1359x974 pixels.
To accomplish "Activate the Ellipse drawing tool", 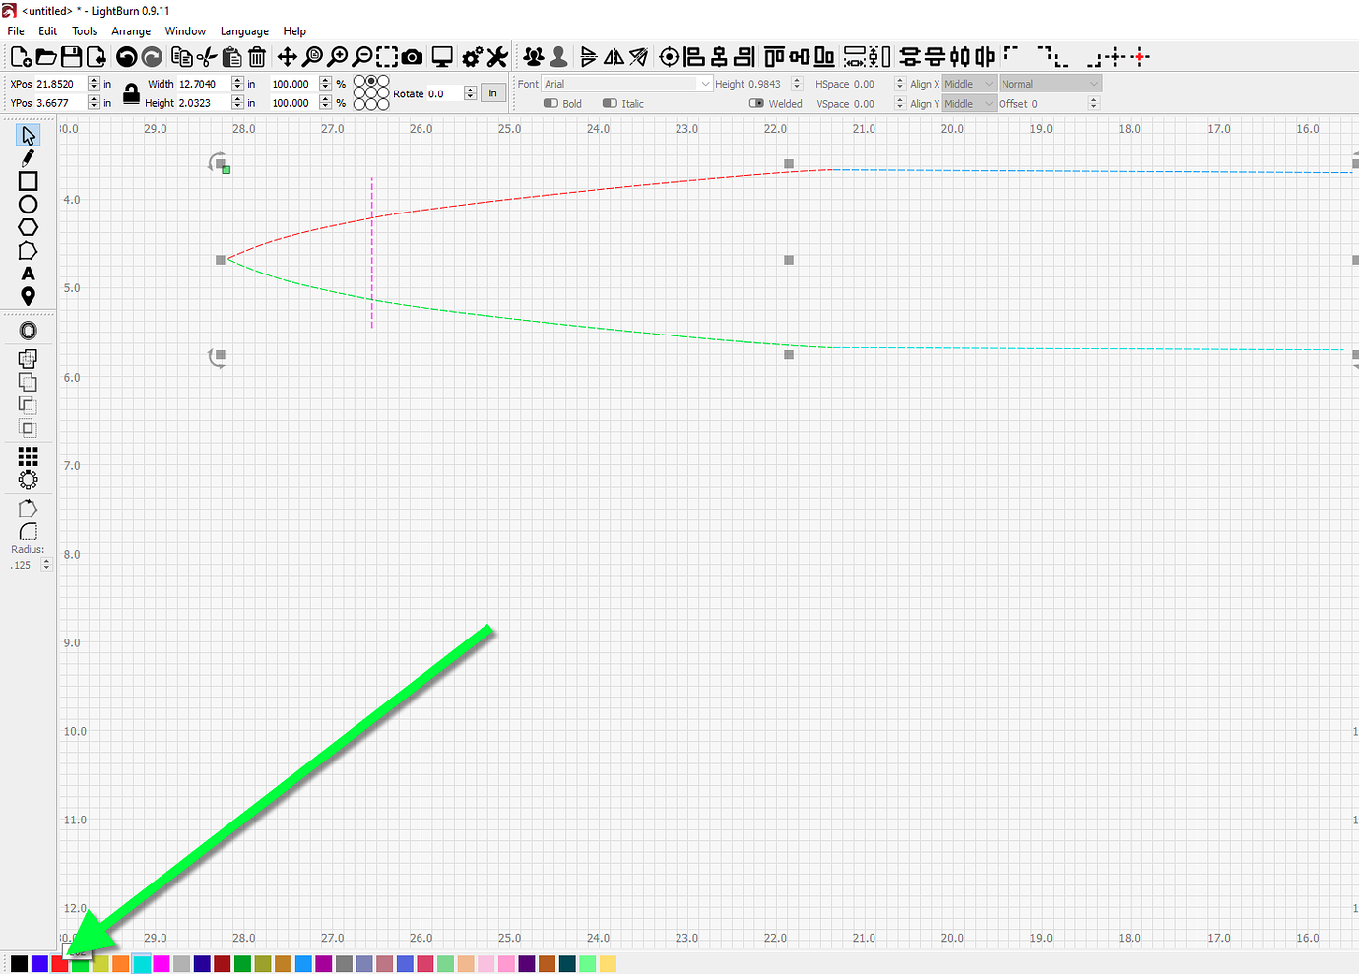I will (28, 203).
